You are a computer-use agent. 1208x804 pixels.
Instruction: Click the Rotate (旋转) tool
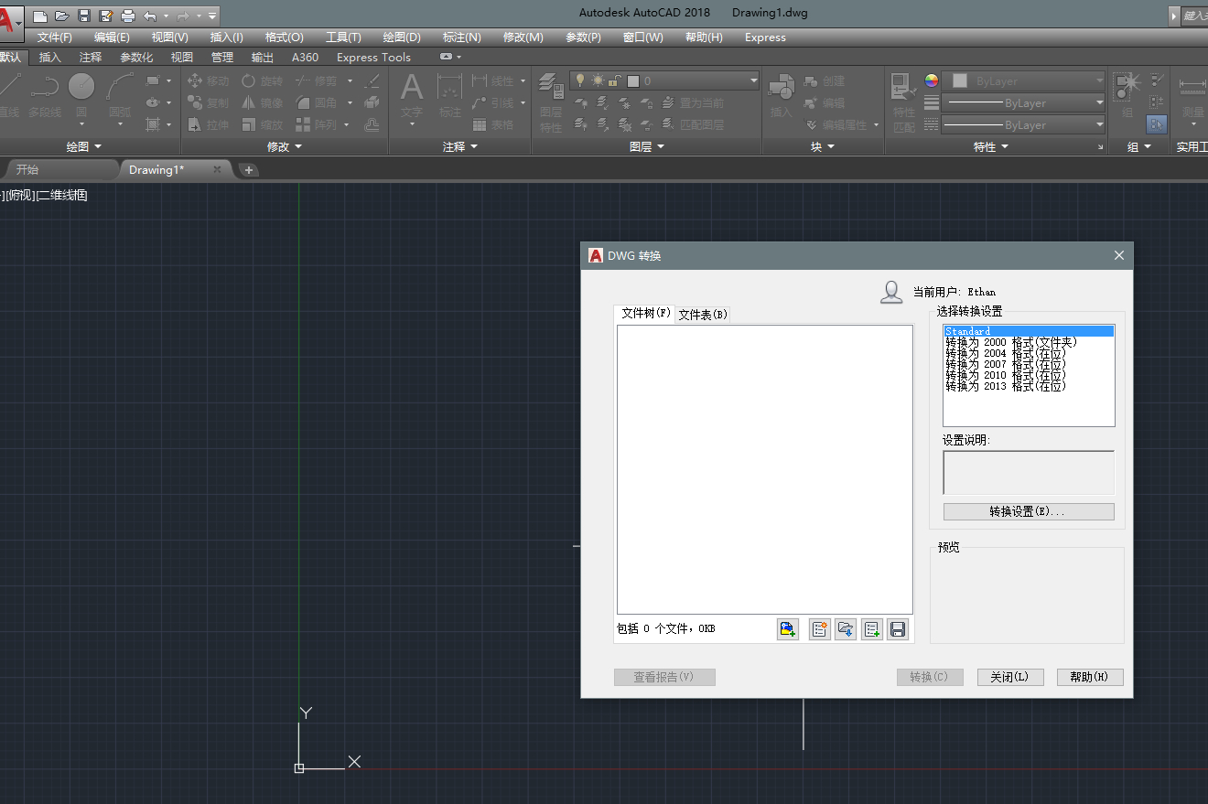[263, 80]
